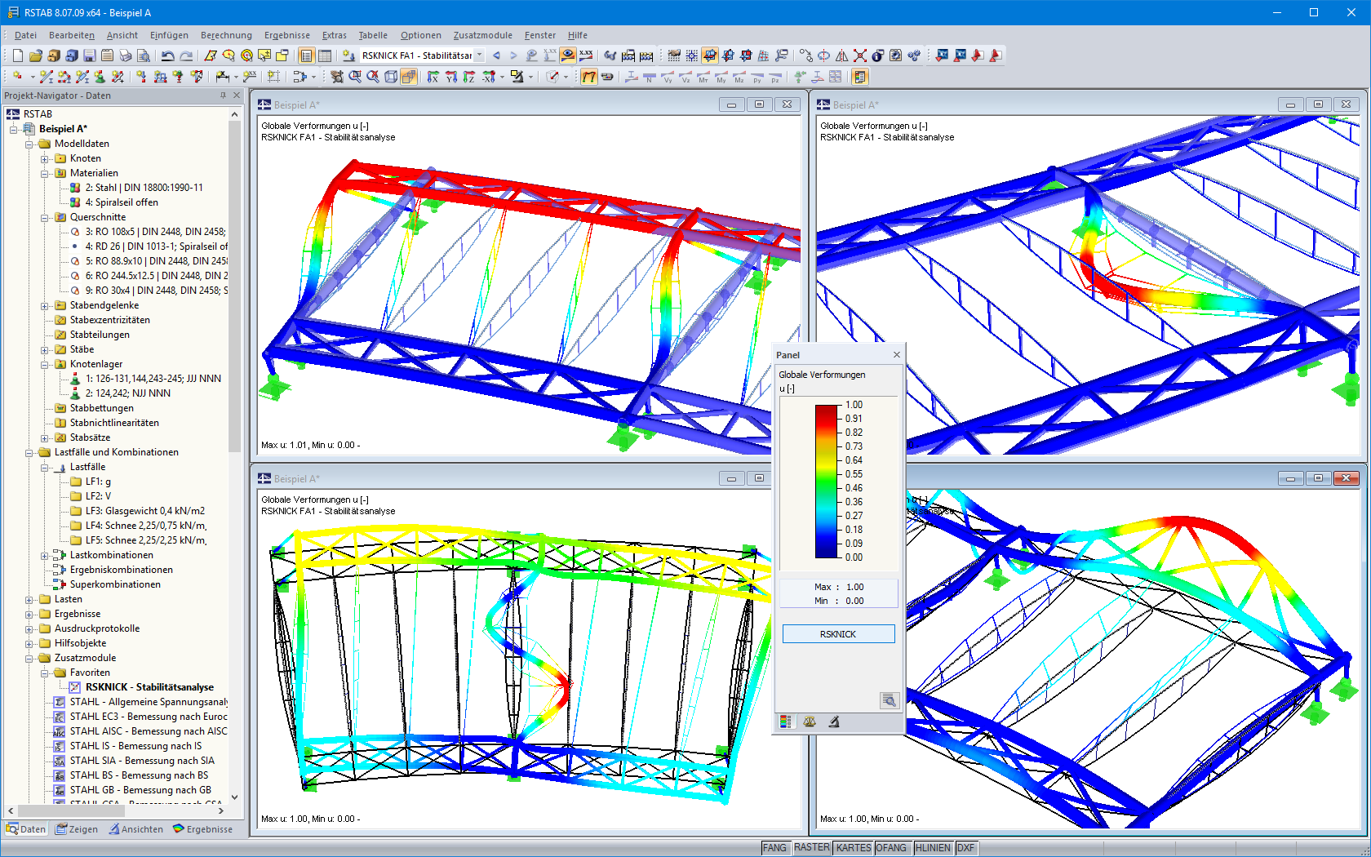Viewport: 1371px width, 857px height.
Task: Toggle the table display icon
Action: click(x=324, y=56)
